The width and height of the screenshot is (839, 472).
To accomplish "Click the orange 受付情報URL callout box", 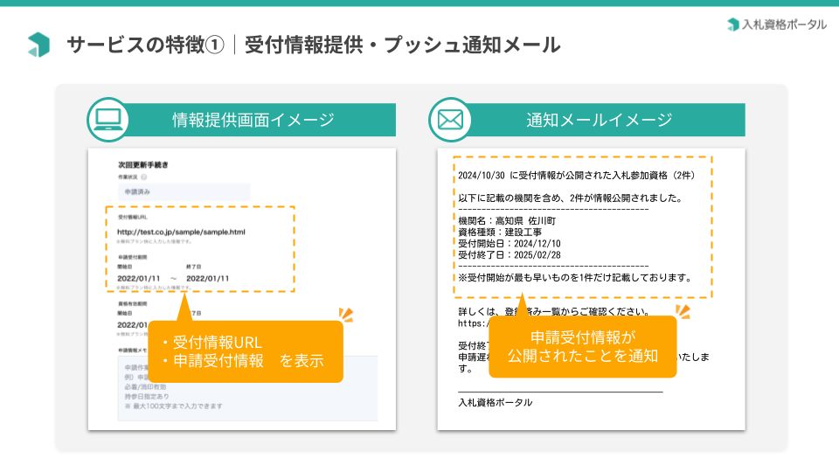I will pyautogui.click(x=245, y=351).
